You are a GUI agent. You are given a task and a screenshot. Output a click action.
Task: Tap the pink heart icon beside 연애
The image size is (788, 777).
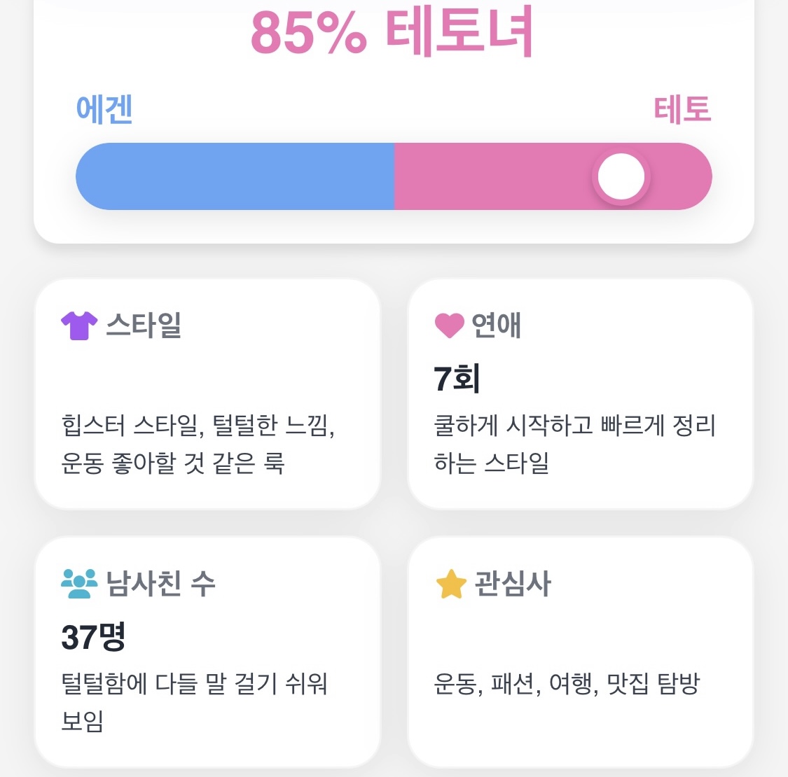[449, 325]
